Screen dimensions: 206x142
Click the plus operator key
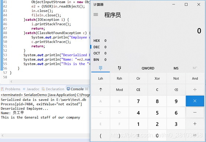(195, 124)
